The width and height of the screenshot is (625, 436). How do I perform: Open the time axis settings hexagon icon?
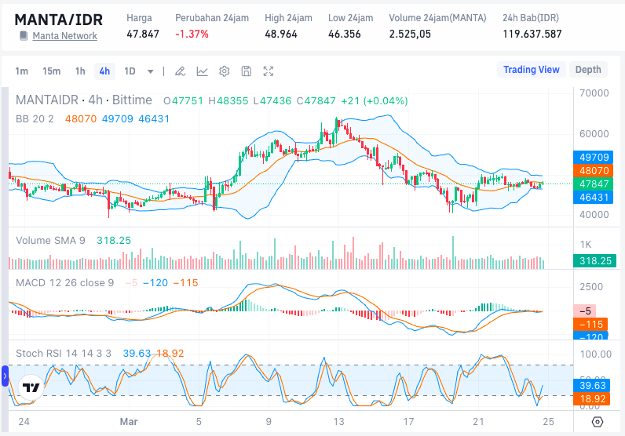click(x=598, y=422)
